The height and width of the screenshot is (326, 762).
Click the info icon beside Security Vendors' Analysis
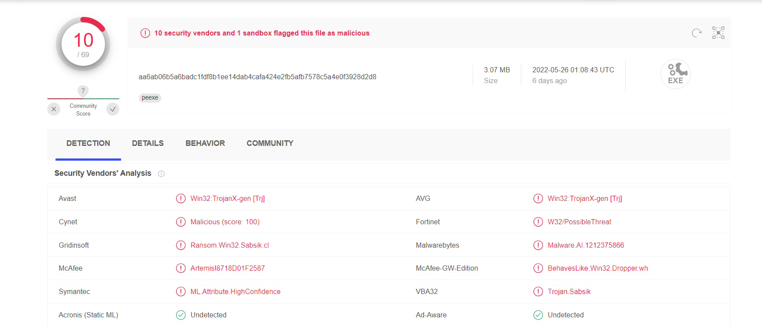pyautogui.click(x=161, y=174)
